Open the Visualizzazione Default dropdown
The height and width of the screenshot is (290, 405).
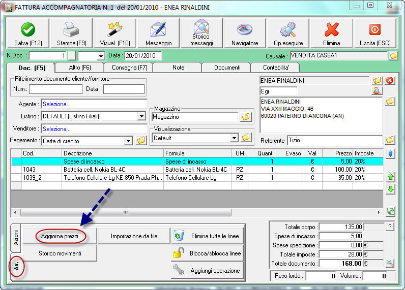pos(234,138)
